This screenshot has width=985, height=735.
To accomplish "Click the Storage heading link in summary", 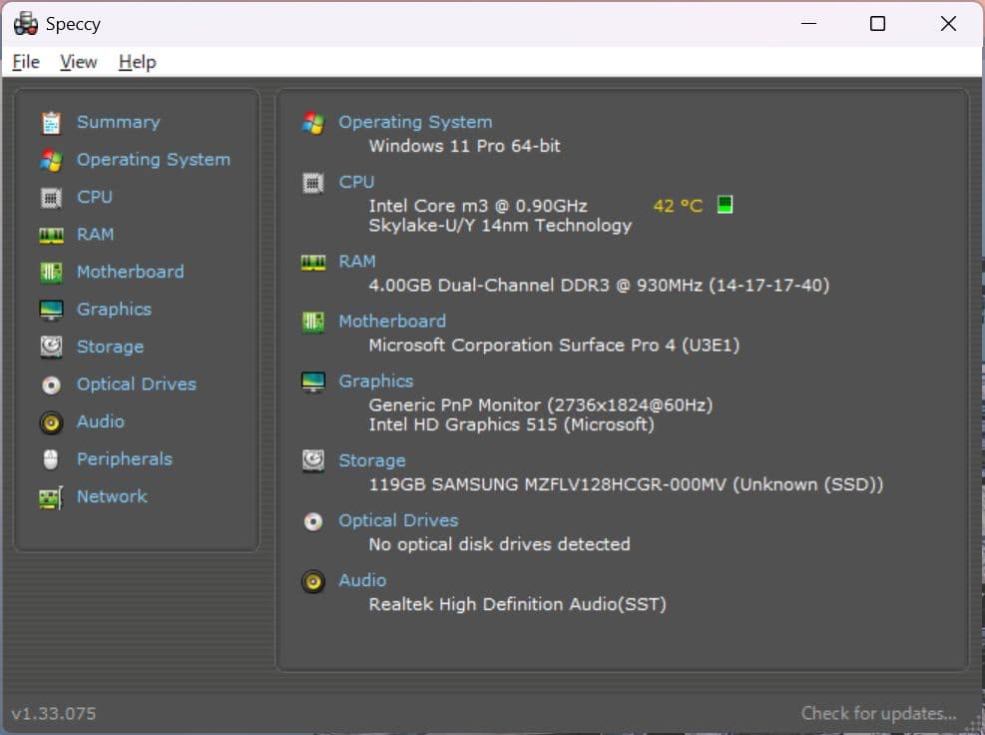I will coord(372,460).
